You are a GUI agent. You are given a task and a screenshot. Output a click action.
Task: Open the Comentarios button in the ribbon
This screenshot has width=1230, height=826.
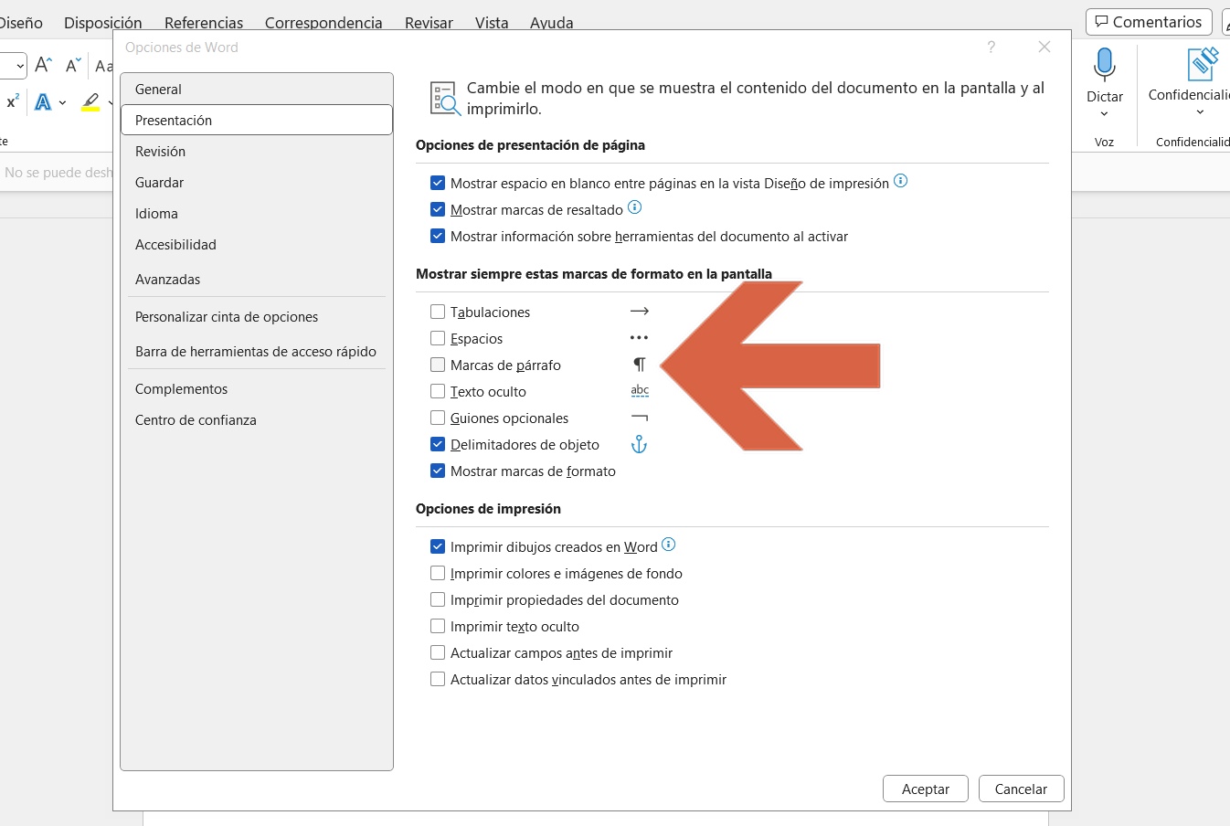(1149, 22)
